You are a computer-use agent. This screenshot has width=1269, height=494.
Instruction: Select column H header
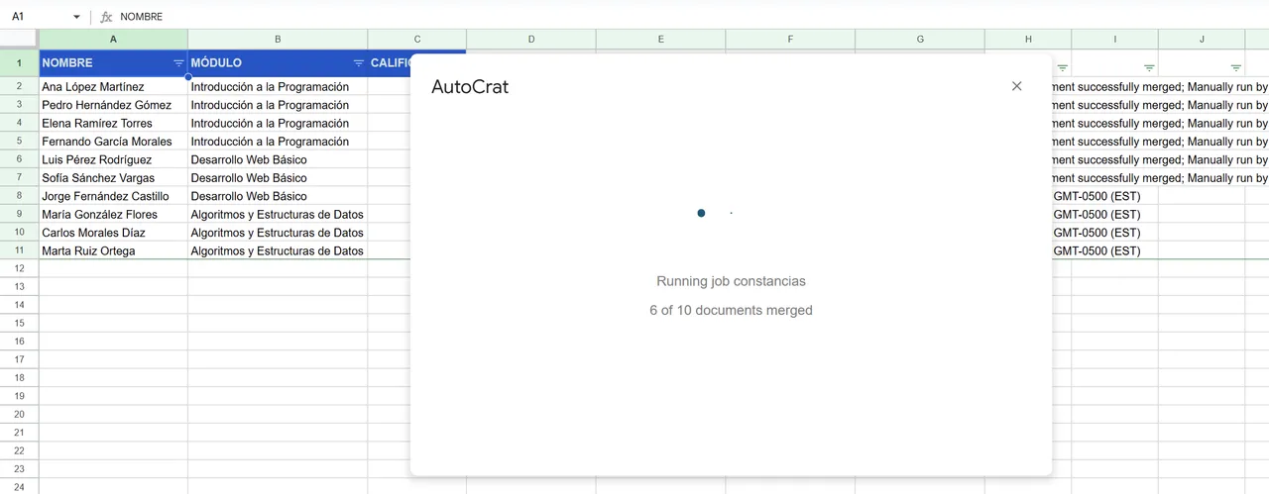(x=1028, y=39)
